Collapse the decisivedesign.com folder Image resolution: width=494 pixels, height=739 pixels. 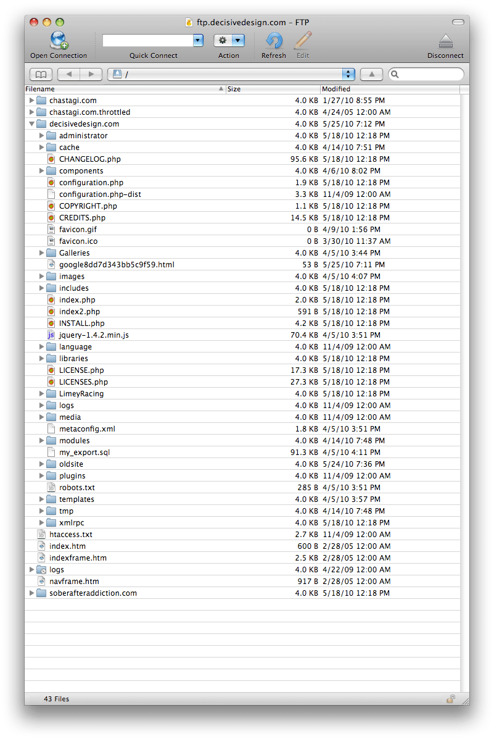[31, 124]
